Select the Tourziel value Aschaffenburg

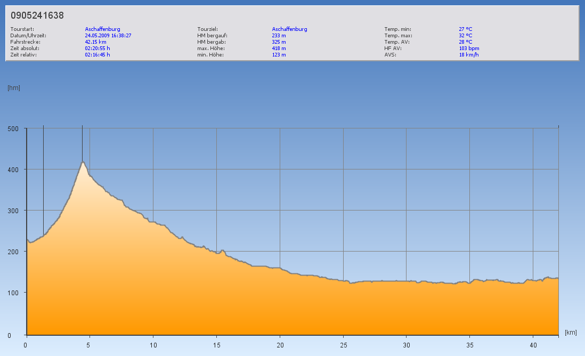pos(289,29)
